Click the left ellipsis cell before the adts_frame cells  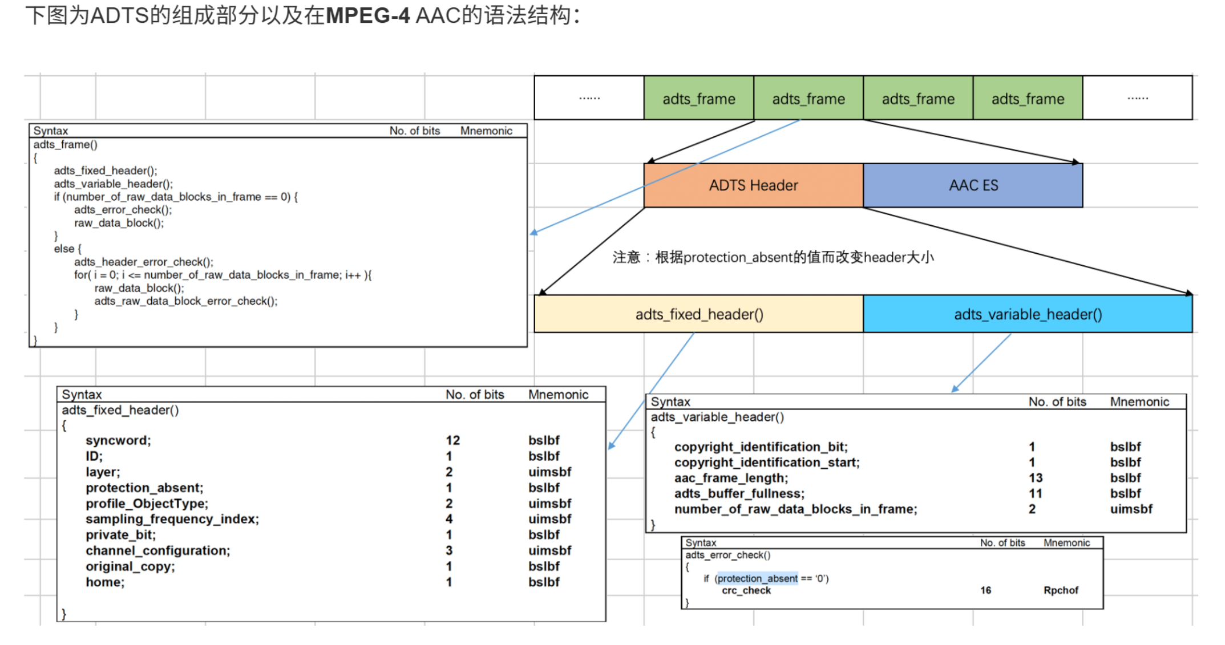589,99
